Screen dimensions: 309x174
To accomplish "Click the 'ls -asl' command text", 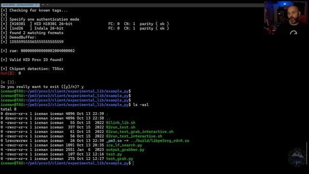I will point(141,105).
